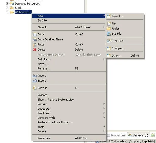Open the Debug As submenu arrow
This screenshot has width=156, height=143.
[104, 108]
